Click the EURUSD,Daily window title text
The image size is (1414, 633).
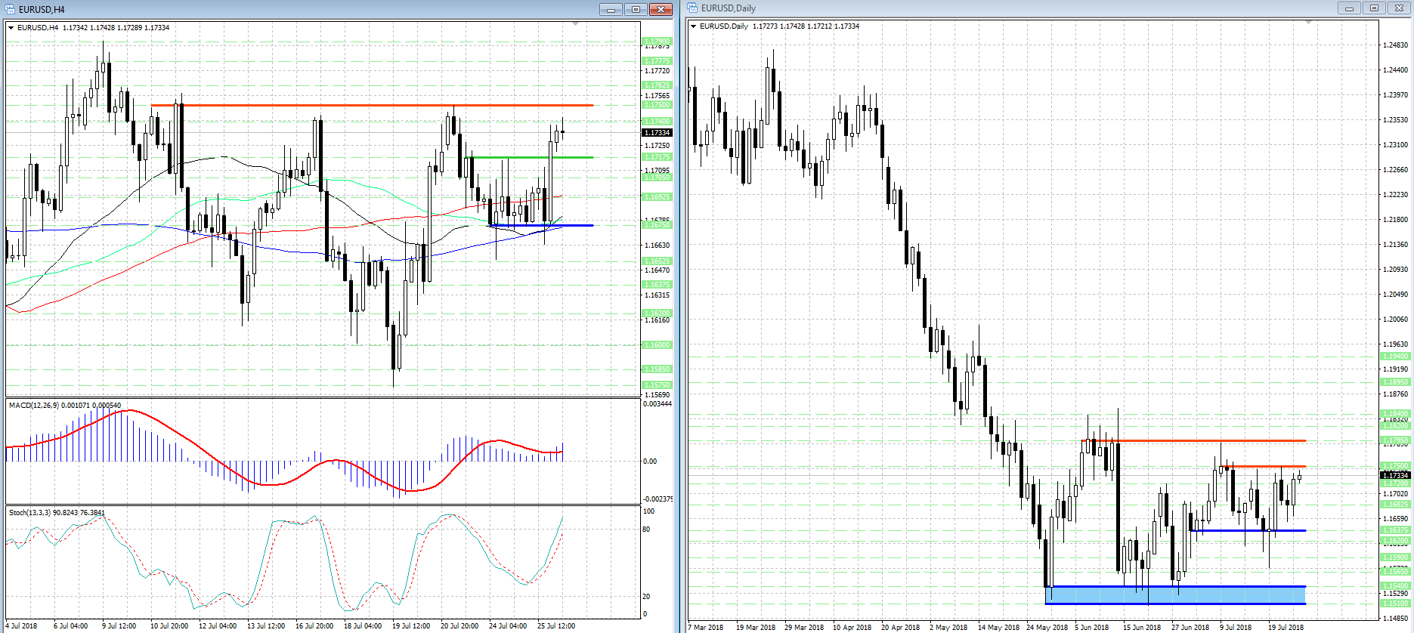click(728, 8)
